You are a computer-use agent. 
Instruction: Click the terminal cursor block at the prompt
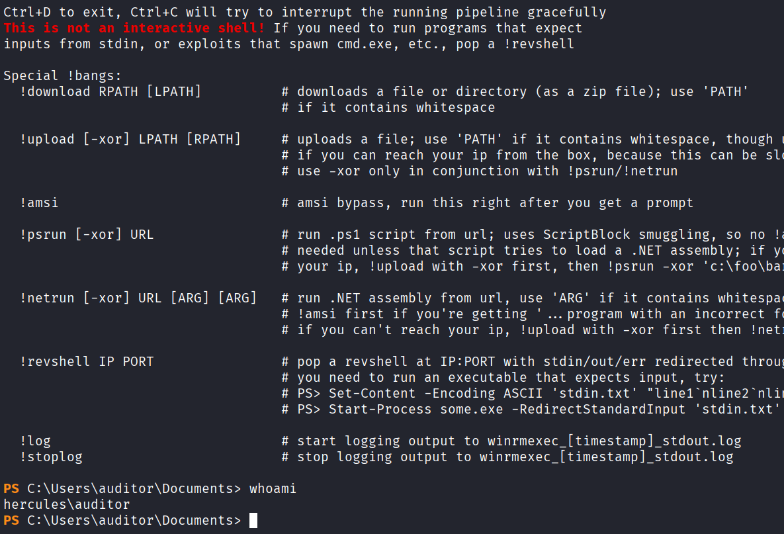(x=253, y=521)
